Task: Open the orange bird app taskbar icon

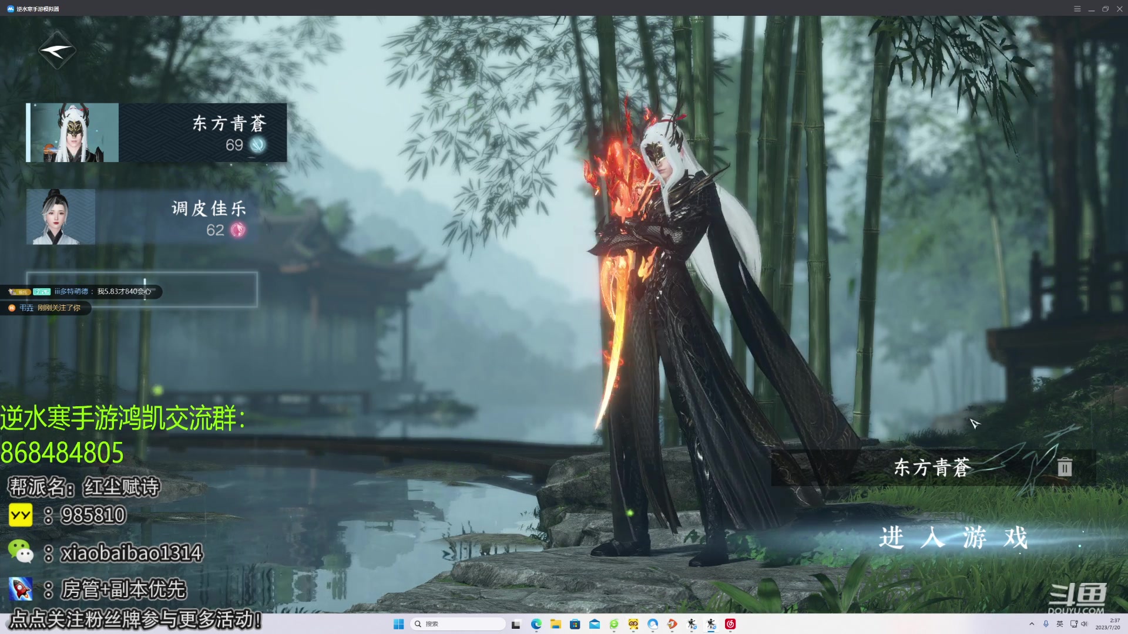Action: point(672,624)
